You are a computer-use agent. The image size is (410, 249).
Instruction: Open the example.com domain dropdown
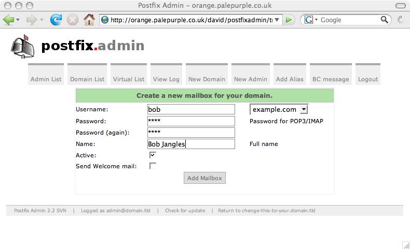[x=279, y=109]
